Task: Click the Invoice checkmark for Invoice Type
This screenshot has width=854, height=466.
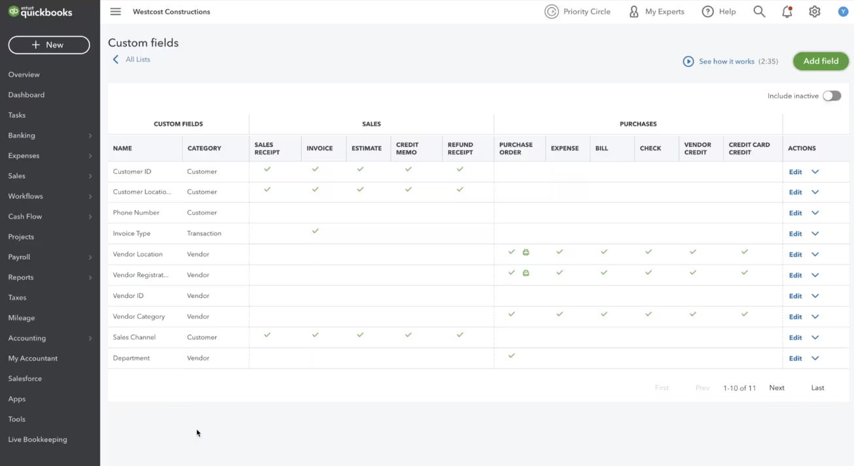Action: click(315, 231)
